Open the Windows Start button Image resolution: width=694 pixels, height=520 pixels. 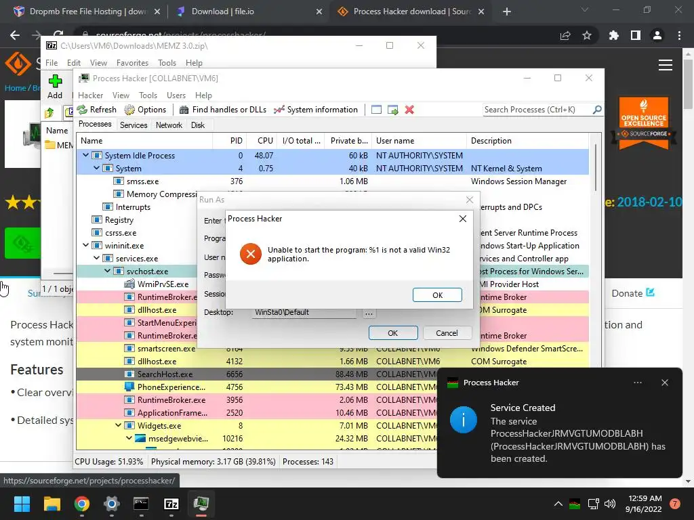click(x=22, y=504)
